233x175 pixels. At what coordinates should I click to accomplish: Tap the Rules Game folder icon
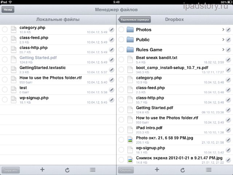click(130, 50)
